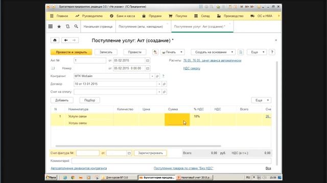Open the Расчеты 76.05 settings link

click(x=212, y=60)
